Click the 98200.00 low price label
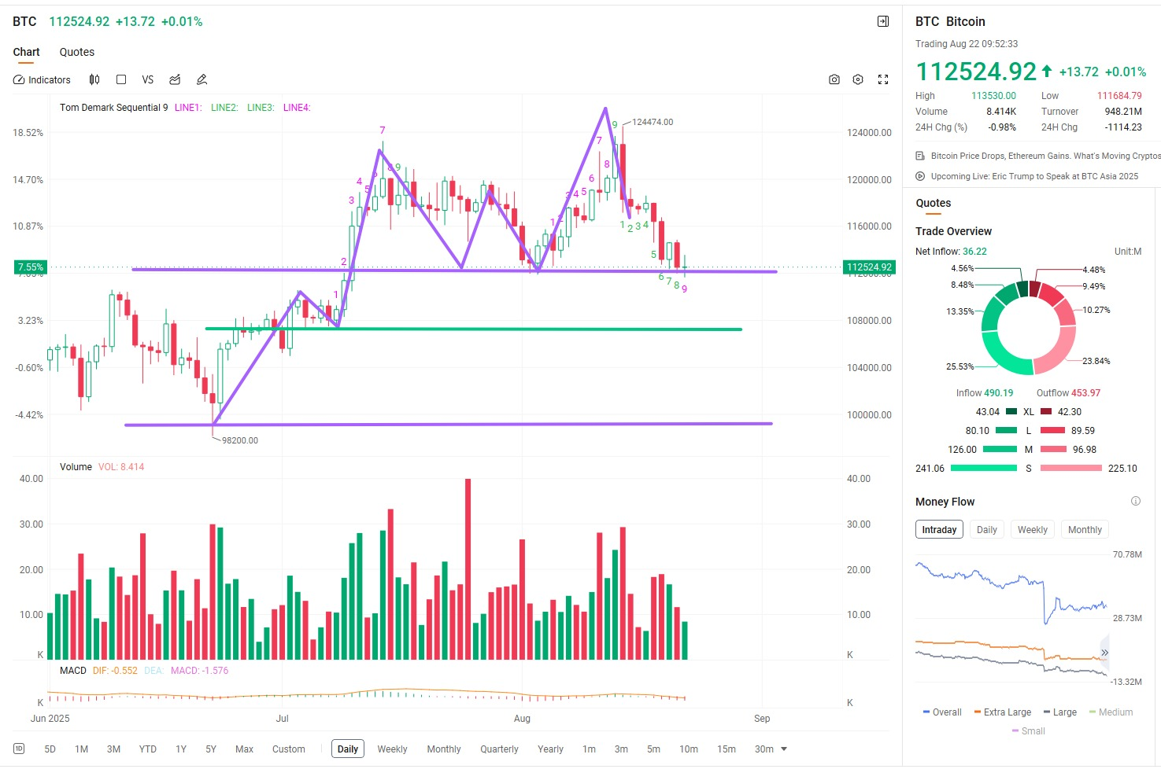 click(239, 440)
